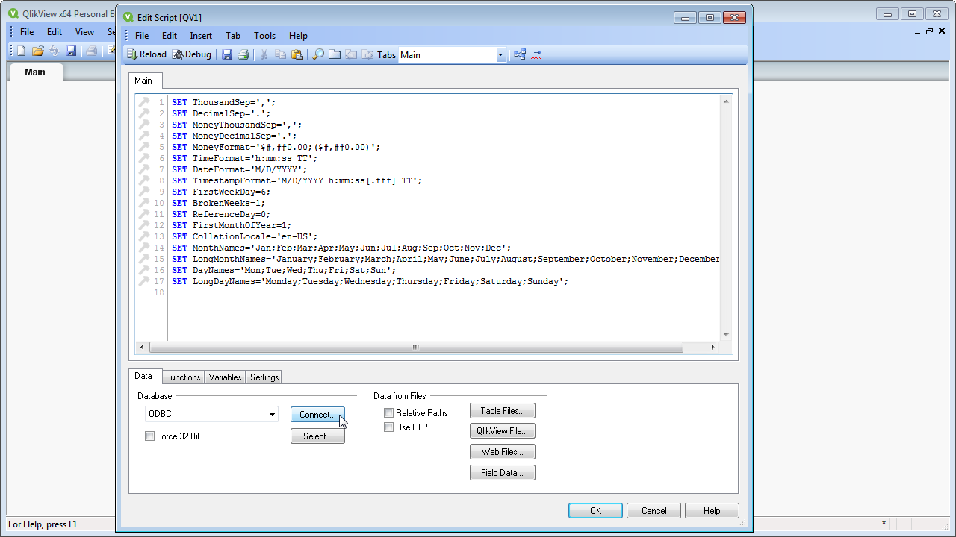Click the Table Files... button
This screenshot has width=956, height=537.
pyautogui.click(x=502, y=411)
